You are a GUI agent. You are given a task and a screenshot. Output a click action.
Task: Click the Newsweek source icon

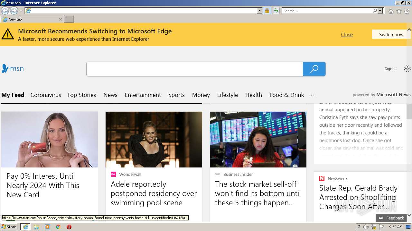click(x=322, y=178)
